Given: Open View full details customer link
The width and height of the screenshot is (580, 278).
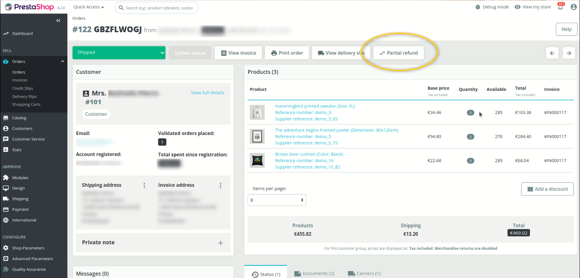Looking at the screenshot, I should point(207,93).
